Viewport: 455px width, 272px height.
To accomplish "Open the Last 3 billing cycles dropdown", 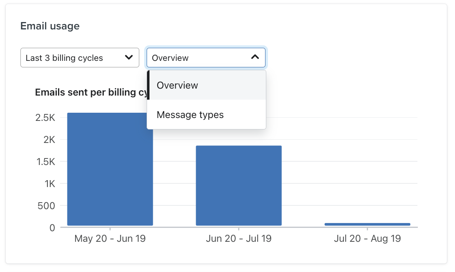I will pyautogui.click(x=80, y=58).
